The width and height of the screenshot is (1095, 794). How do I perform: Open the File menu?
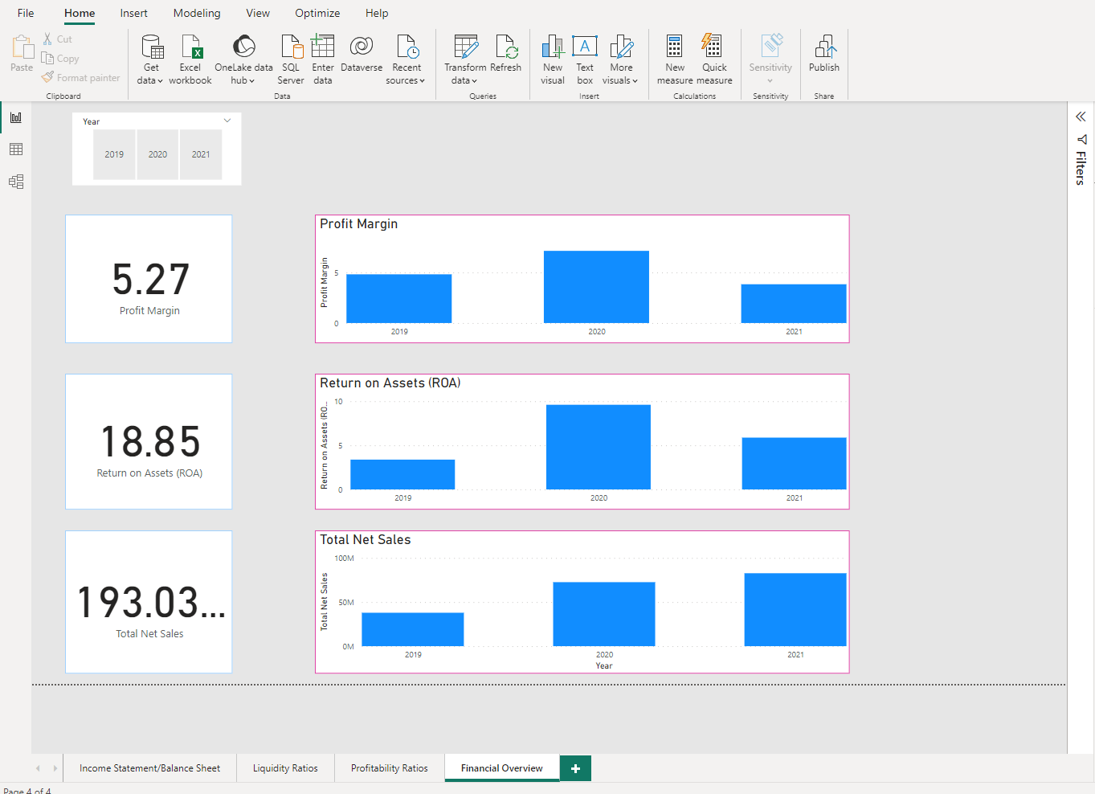coord(26,13)
